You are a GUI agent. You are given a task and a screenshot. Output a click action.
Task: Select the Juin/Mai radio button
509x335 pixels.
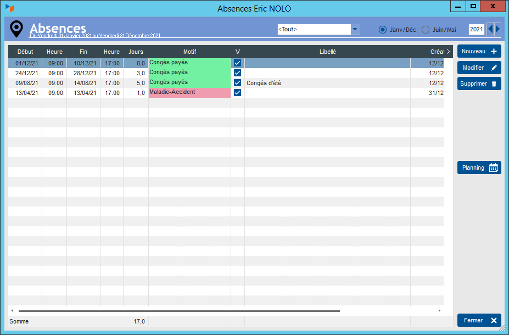(x=426, y=30)
